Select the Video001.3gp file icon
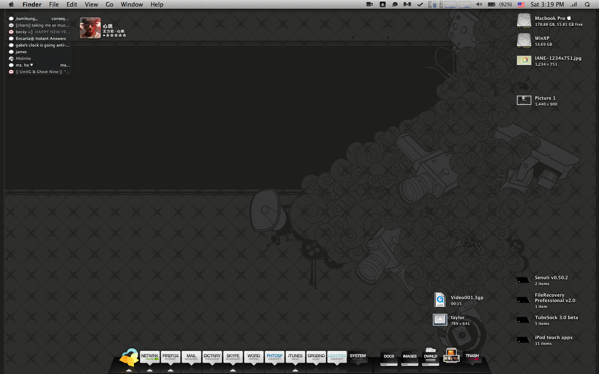This screenshot has height=374, width=599. (x=440, y=300)
